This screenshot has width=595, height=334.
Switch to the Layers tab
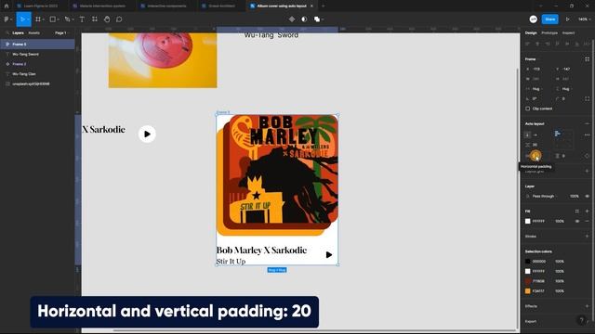pos(18,33)
